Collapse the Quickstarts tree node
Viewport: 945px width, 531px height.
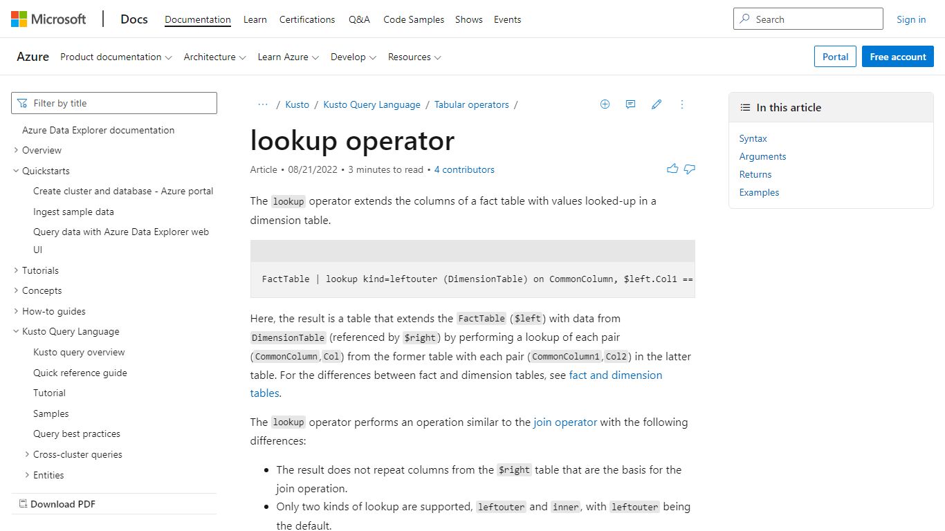(x=16, y=171)
